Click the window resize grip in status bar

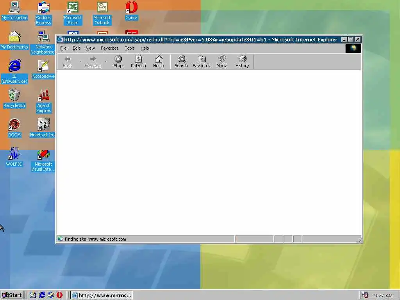[359, 240]
